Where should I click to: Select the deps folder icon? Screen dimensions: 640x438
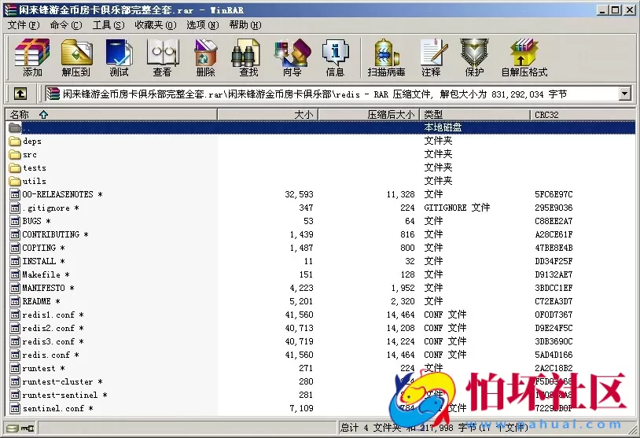(15, 142)
